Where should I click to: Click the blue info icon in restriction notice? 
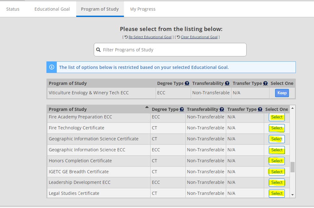coord(52,67)
